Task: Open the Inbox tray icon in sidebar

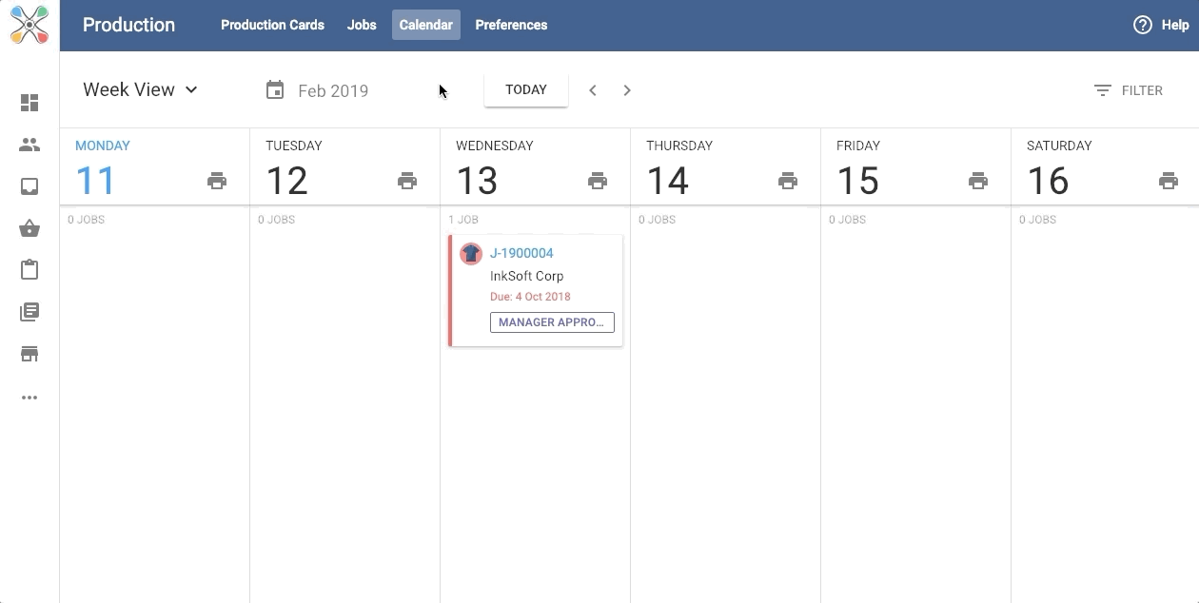Action: pyautogui.click(x=29, y=186)
